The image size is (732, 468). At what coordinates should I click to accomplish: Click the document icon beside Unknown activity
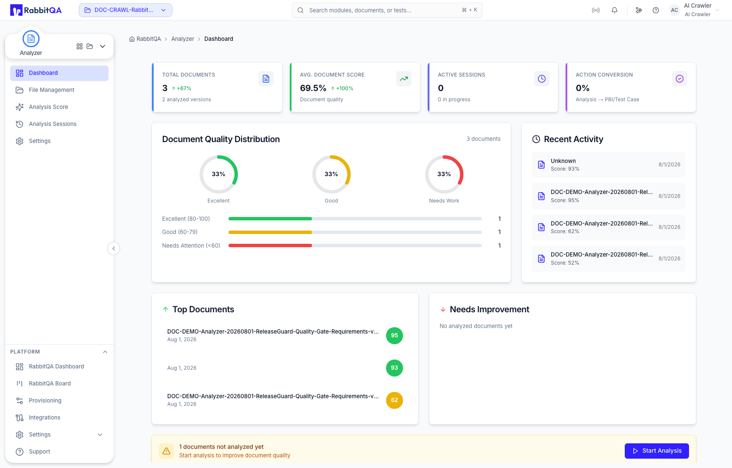[541, 165]
